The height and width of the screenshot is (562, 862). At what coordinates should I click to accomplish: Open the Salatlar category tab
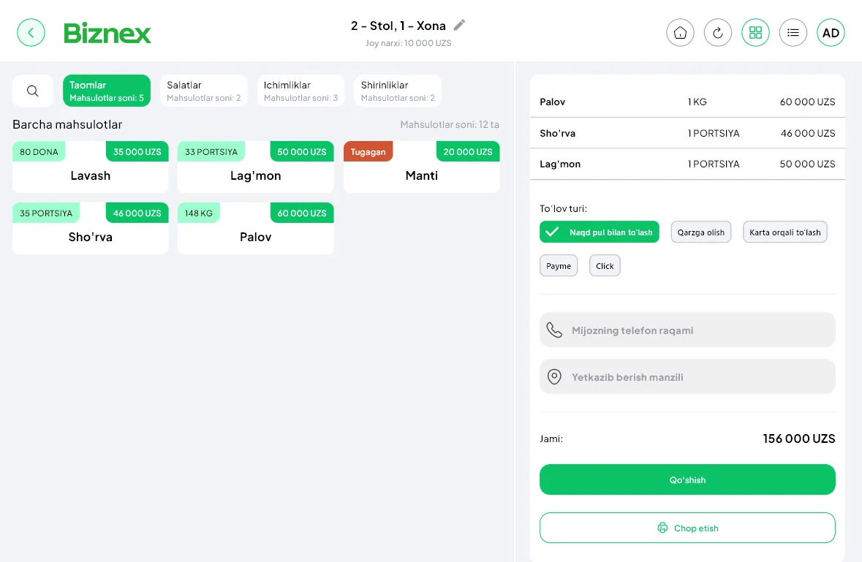click(x=203, y=91)
